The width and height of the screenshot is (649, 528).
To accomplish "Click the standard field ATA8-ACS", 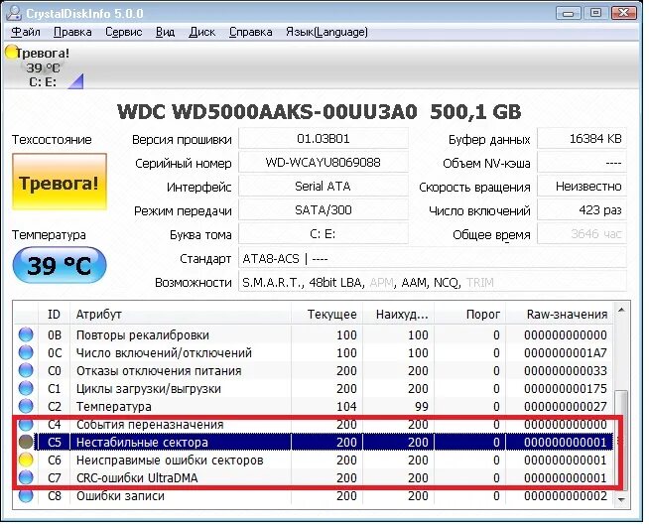I will (x=433, y=258).
